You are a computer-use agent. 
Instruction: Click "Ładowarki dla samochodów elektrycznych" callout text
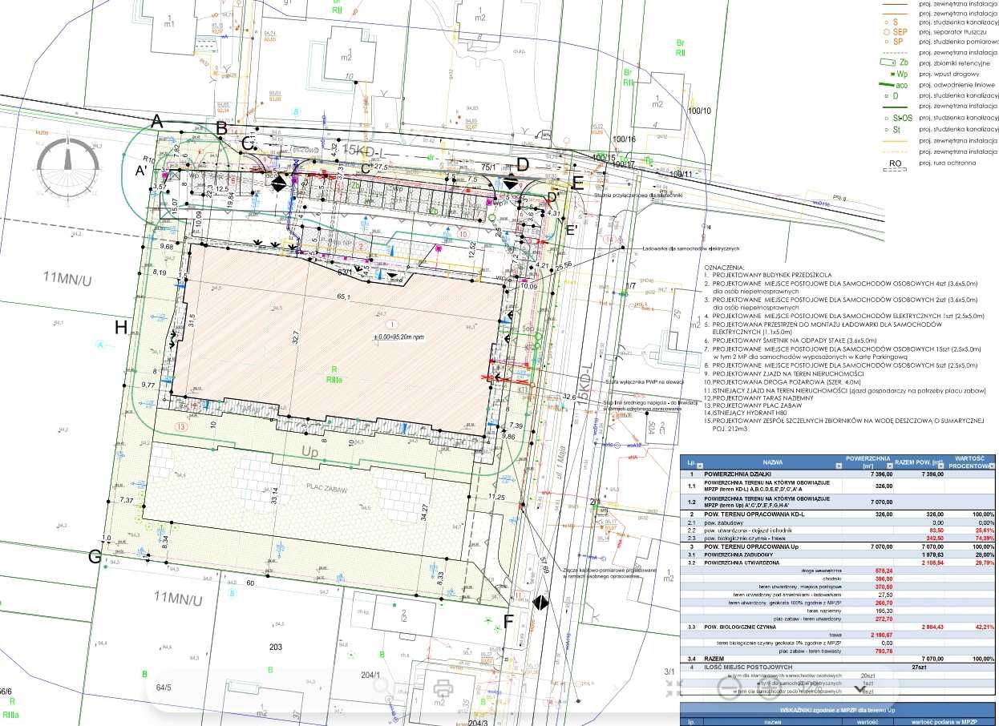[x=690, y=248]
